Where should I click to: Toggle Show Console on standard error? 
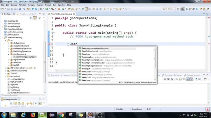(x=191, y=79)
